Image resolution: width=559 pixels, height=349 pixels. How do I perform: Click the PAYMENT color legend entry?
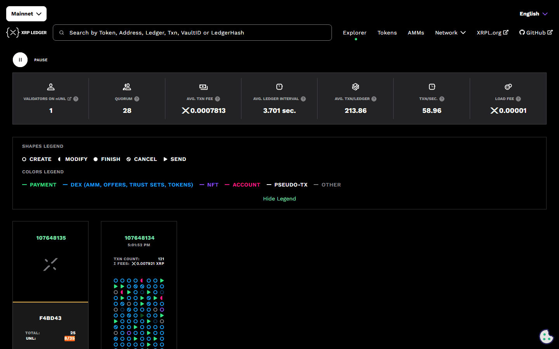39,185
